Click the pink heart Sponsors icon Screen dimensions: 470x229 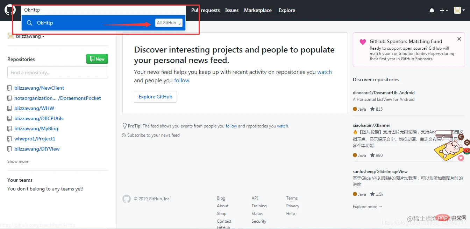[x=363, y=42]
